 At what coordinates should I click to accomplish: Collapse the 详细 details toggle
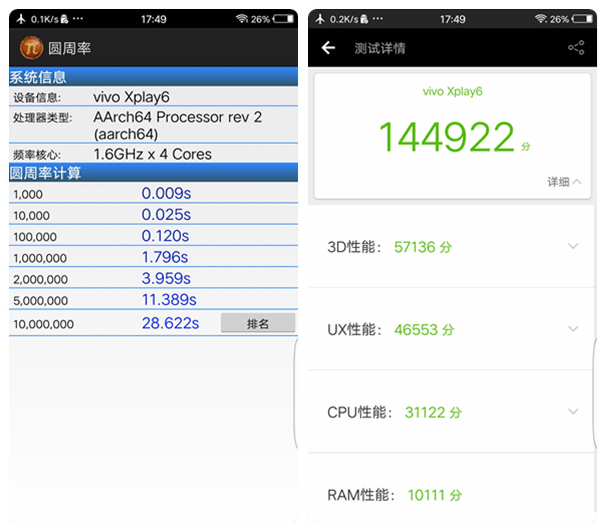click(x=564, y=182)
